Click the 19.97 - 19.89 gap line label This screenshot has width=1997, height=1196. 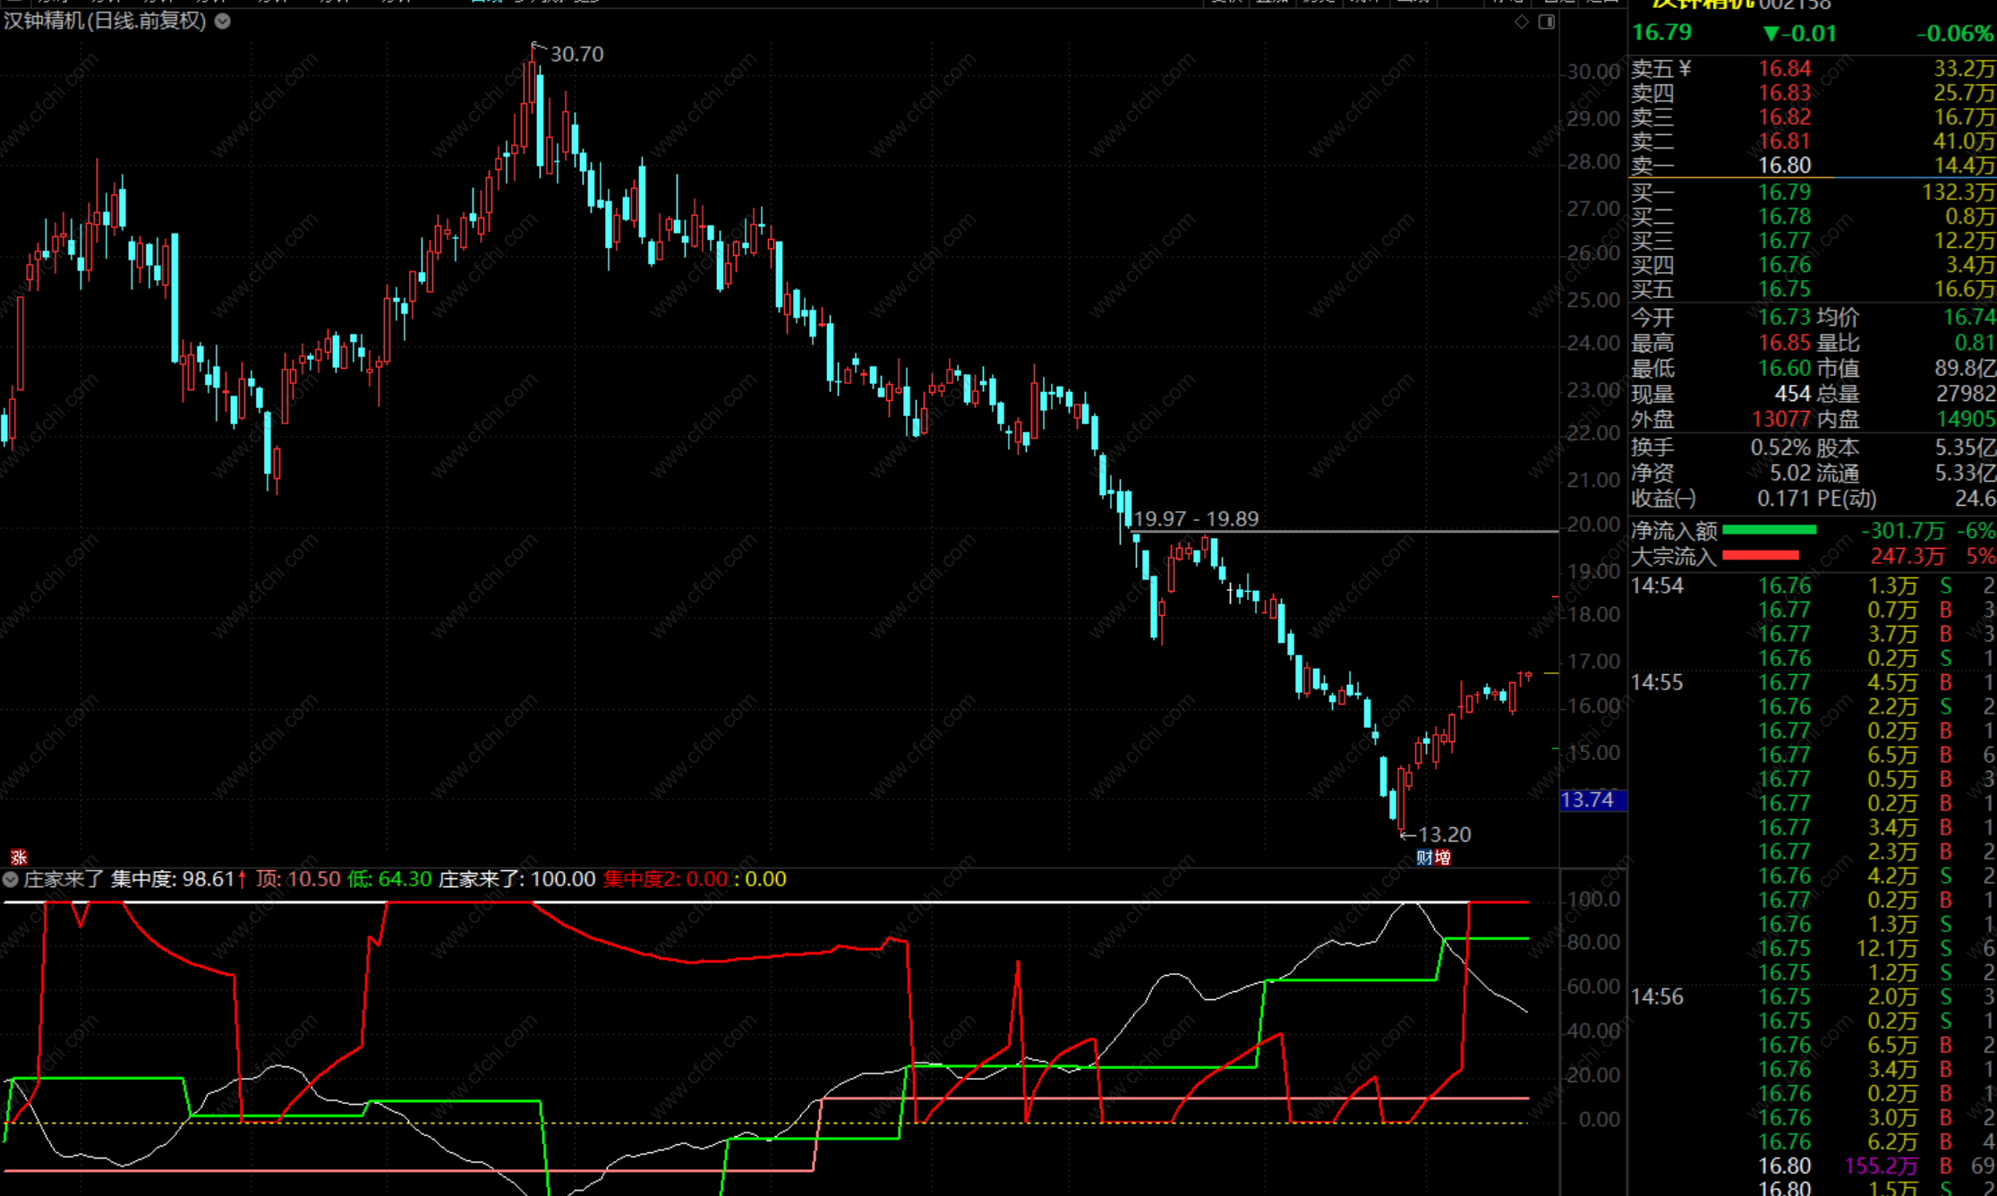pyautogui.click(x=1196, y=519)
